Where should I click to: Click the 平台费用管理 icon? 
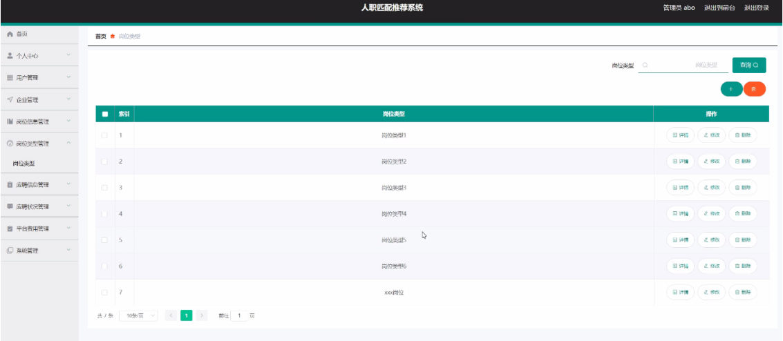[10, 229]
